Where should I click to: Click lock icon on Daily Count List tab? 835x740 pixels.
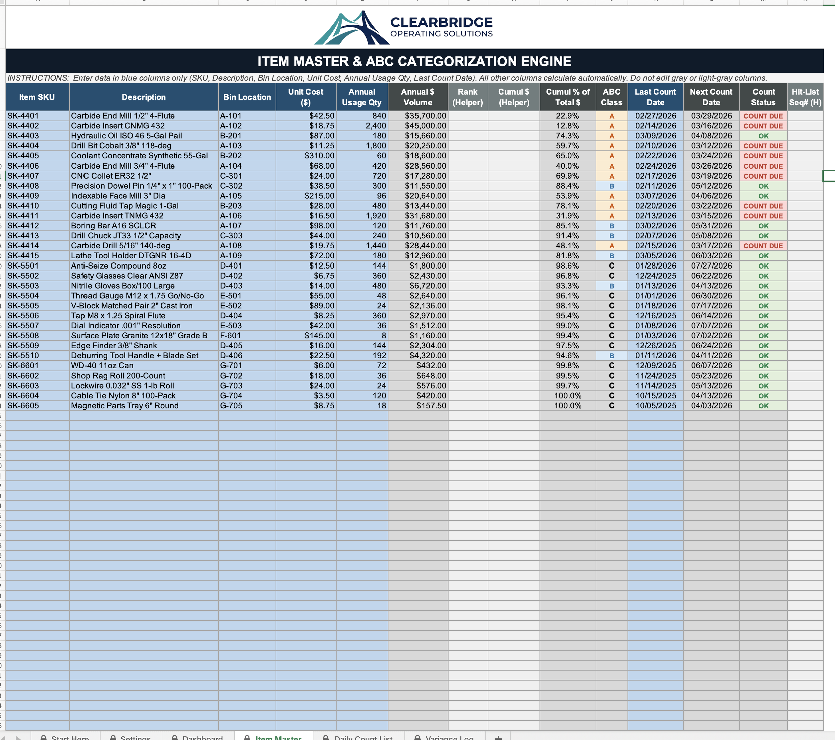tap(326, 738)
